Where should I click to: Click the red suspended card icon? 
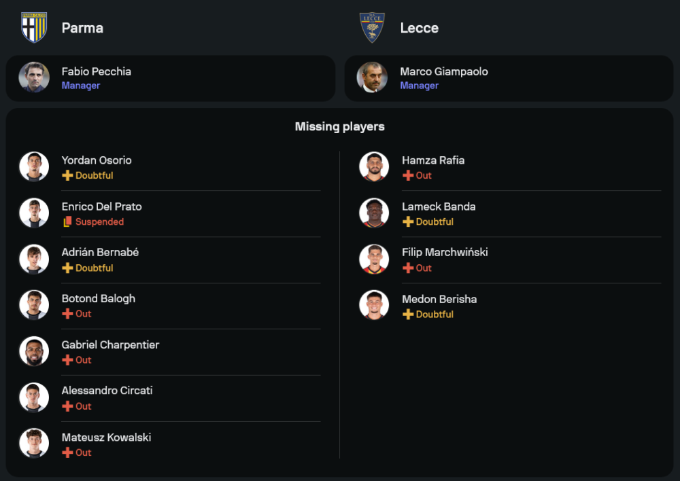(x=67, y=222)
